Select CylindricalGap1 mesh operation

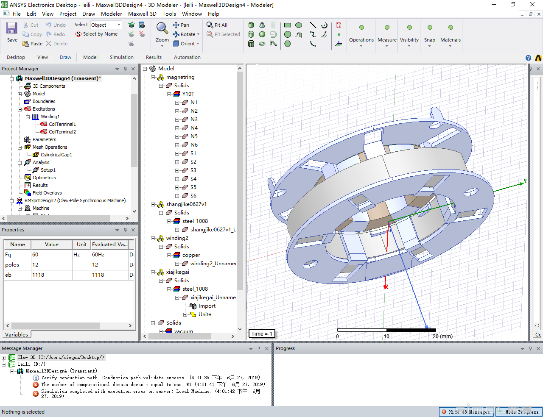pos(56,155)
